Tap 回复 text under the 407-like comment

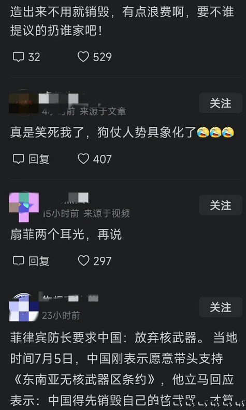pos(39,159)
